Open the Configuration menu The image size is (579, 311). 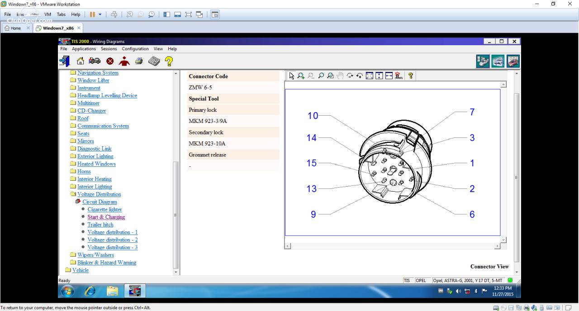point(135,49)
